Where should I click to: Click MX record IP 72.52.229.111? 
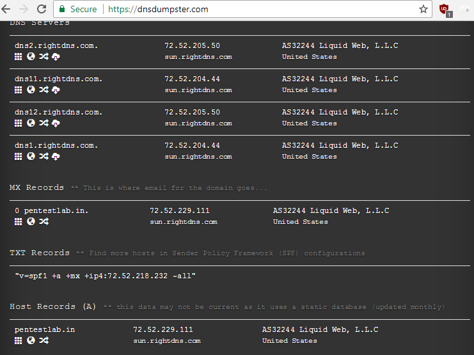click(x=180, y=211)
